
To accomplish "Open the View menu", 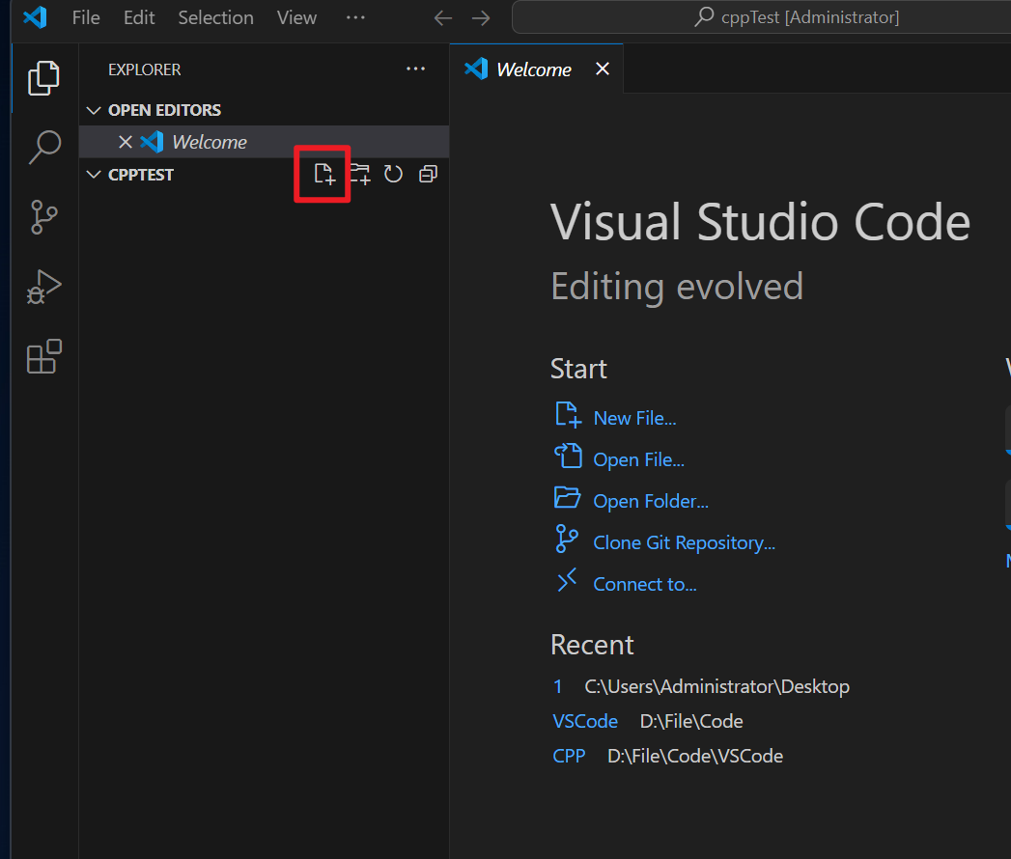I will tap(296, 17).
